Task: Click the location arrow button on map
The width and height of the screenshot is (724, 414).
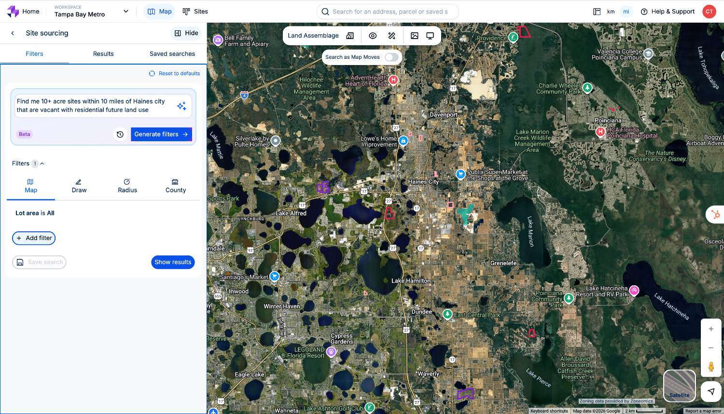Action: (711, 391)
